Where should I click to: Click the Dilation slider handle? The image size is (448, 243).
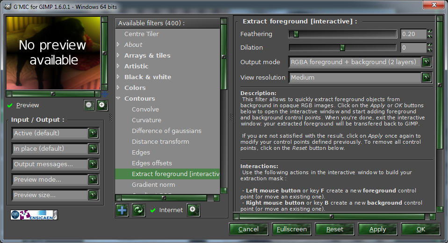[342, 47]
